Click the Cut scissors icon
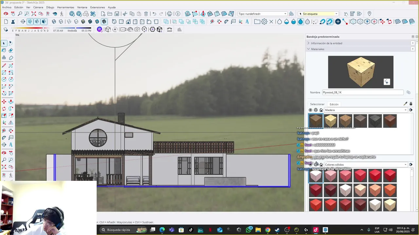419x235 pixels. [125, 14]
